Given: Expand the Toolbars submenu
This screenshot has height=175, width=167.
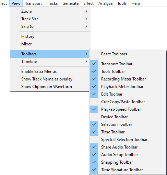Looking at the screenshot, I should point(50,54).
